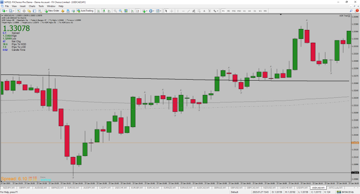The height and width of the screenshot is (194, 360).
Task: Select the H1 timeframe
Action: (244, 11)
